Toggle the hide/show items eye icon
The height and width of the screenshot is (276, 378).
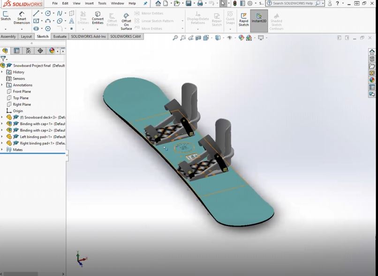click(x=230, y=38)
